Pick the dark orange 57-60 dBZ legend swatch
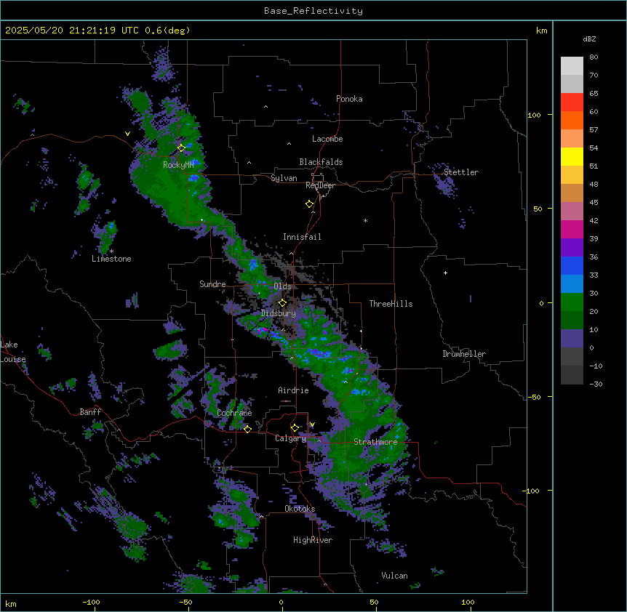The width and height of the screenshot is (627, 612). [x=572, y=120]
